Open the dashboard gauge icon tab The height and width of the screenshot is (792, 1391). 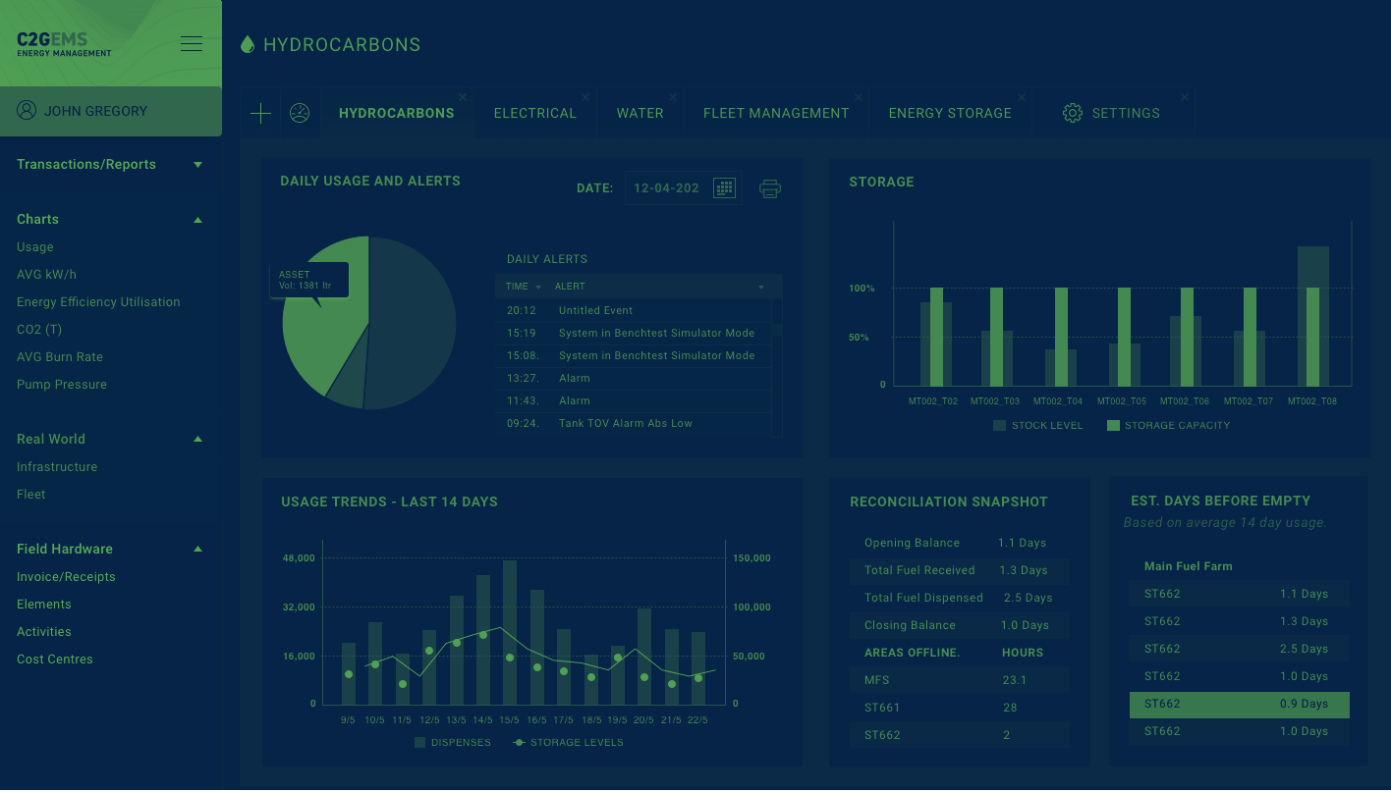pos(300,113)
